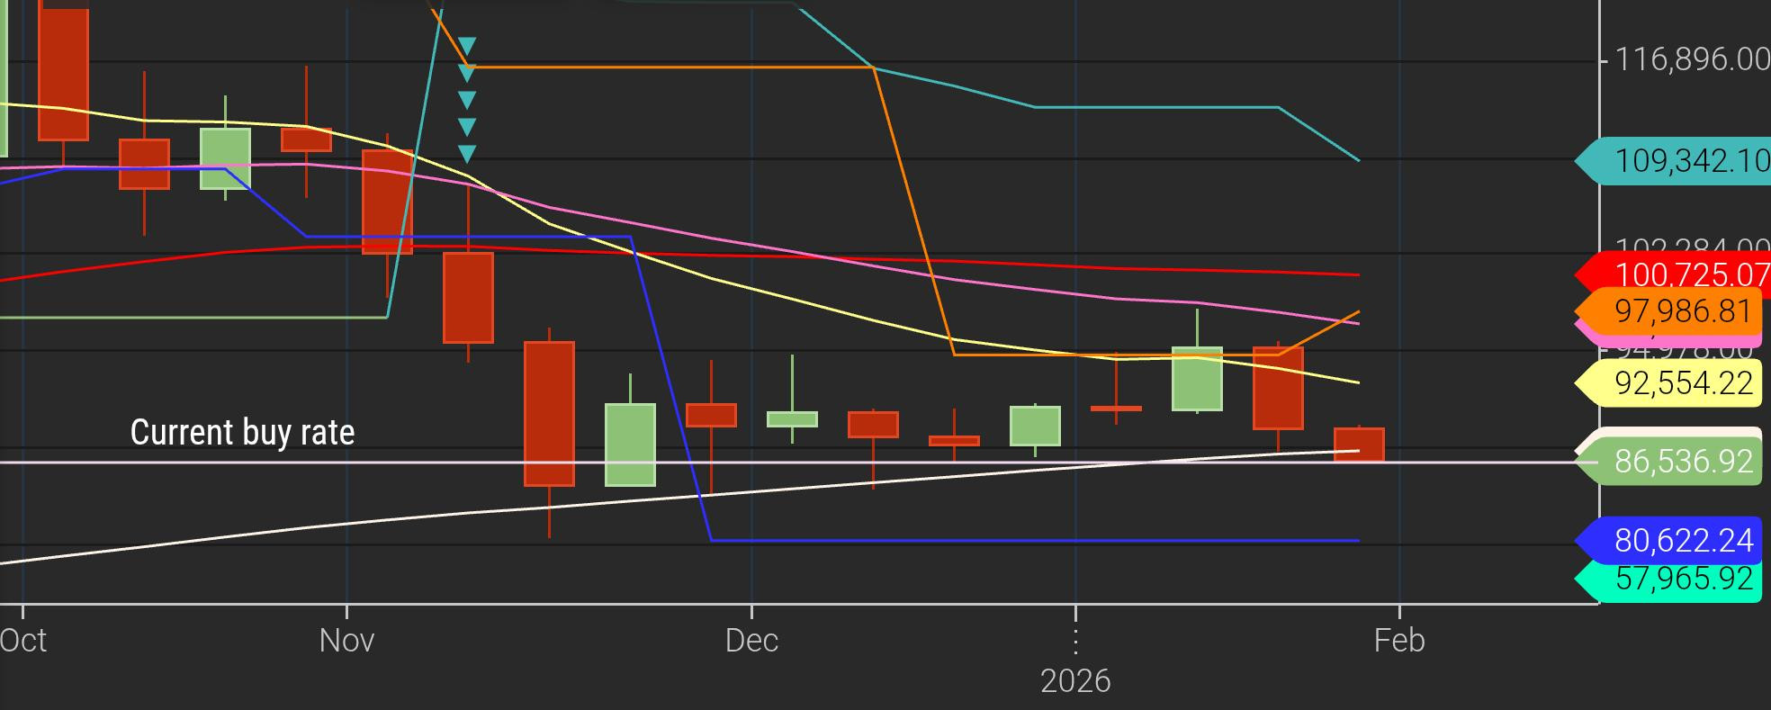Click the green 86,536.92 price label
The image size is (1771, 710).
coord(1669,462)
